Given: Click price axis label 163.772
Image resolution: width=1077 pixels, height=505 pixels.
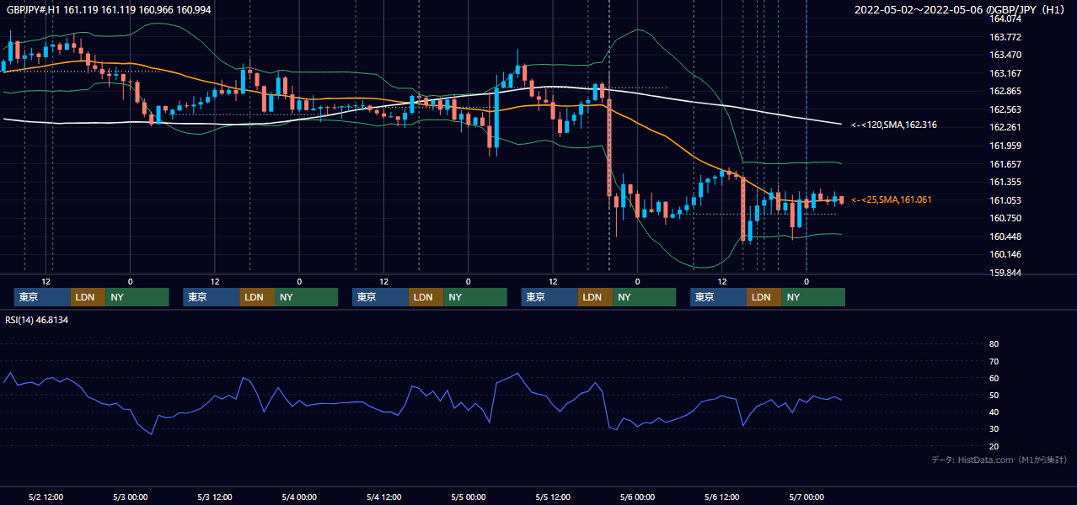Looking at the screenshot, I should tap(1005, 37).
